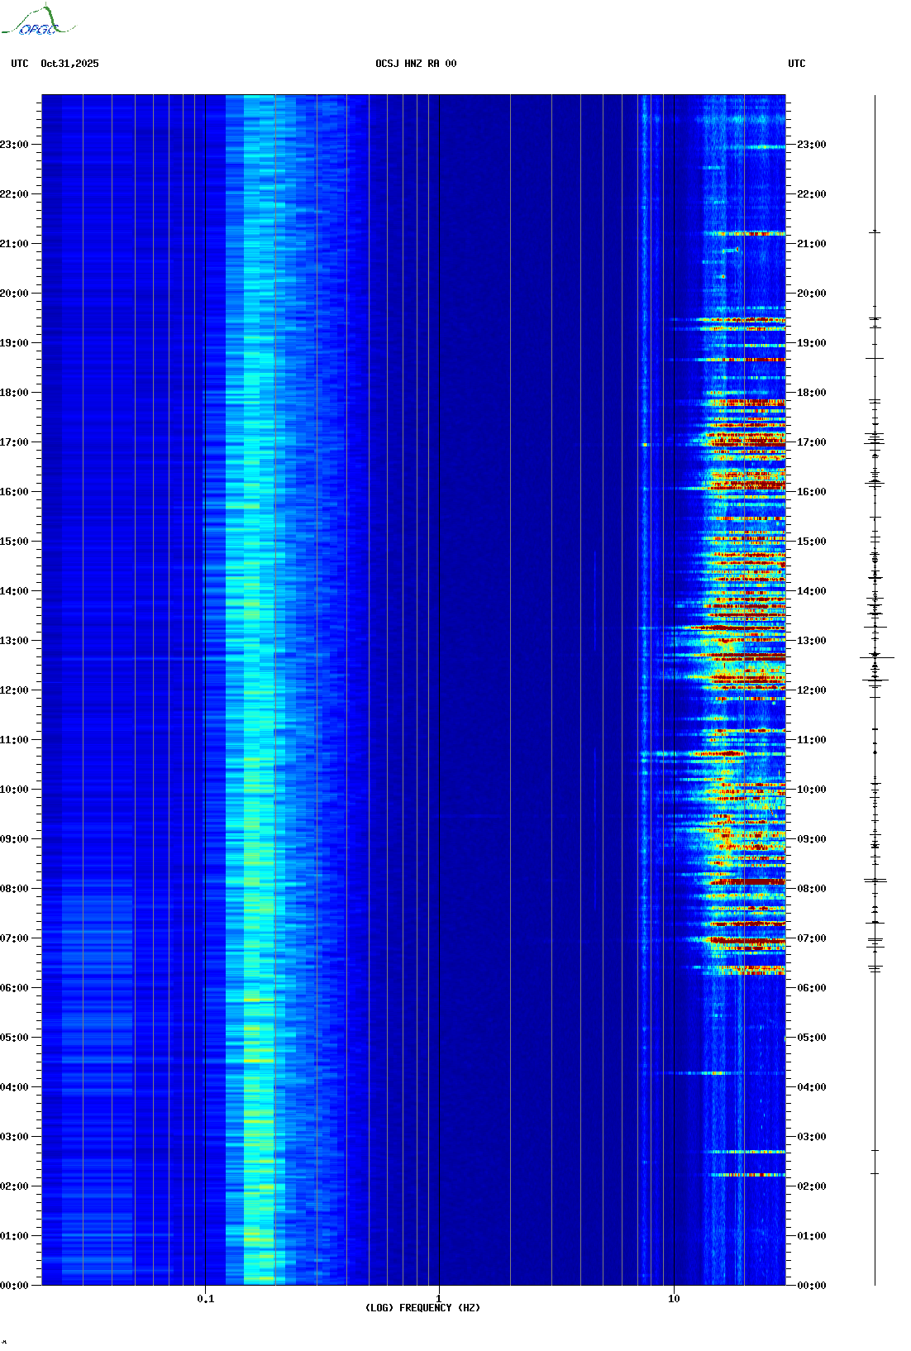Click the isolated seismogram tick near 21:15
The image size is (911, 1351).
[x=875, y=232]
